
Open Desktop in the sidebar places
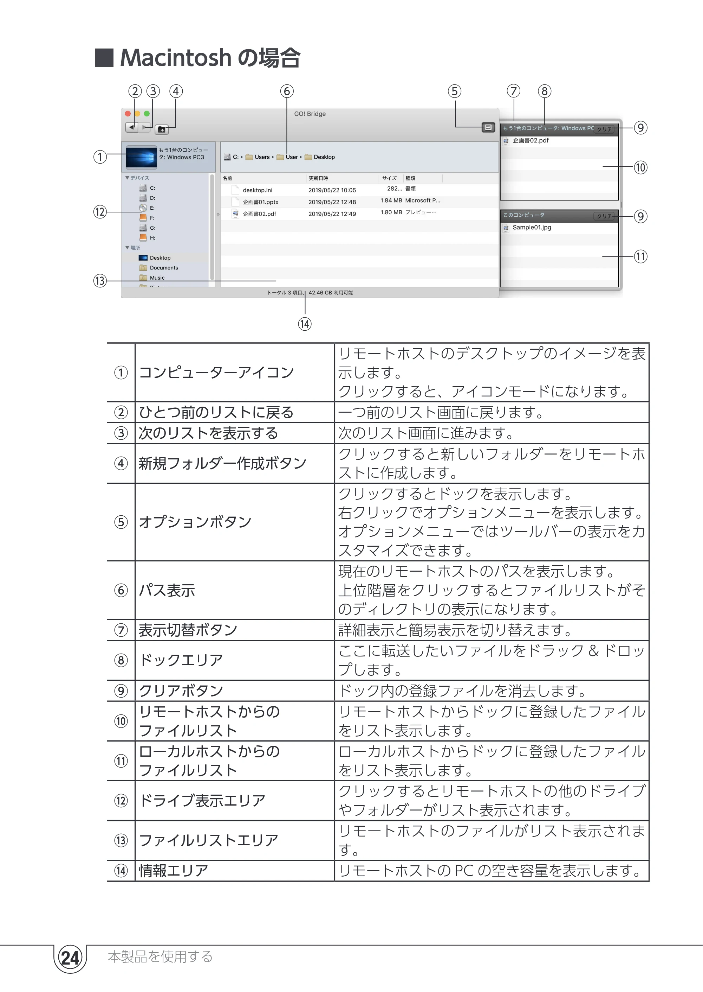(155, 258)
